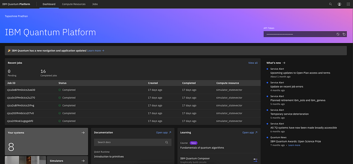Click the IBM Quantum Composer circuit icon
The image size is (353, 164).
point(255,160)
